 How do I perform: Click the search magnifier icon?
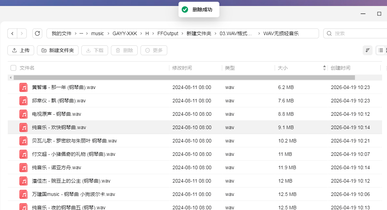[329, 33]
